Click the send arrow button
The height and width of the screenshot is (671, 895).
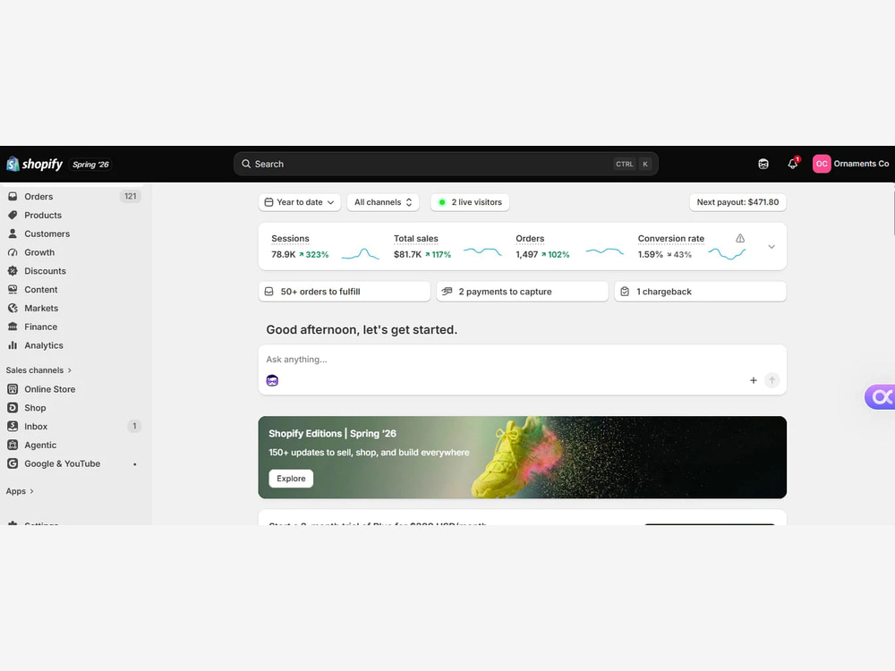pos(771,380)
